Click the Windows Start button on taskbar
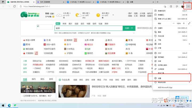Image resolution: width=192 pixels, height=108 pixels. click(x=3, y=105)
